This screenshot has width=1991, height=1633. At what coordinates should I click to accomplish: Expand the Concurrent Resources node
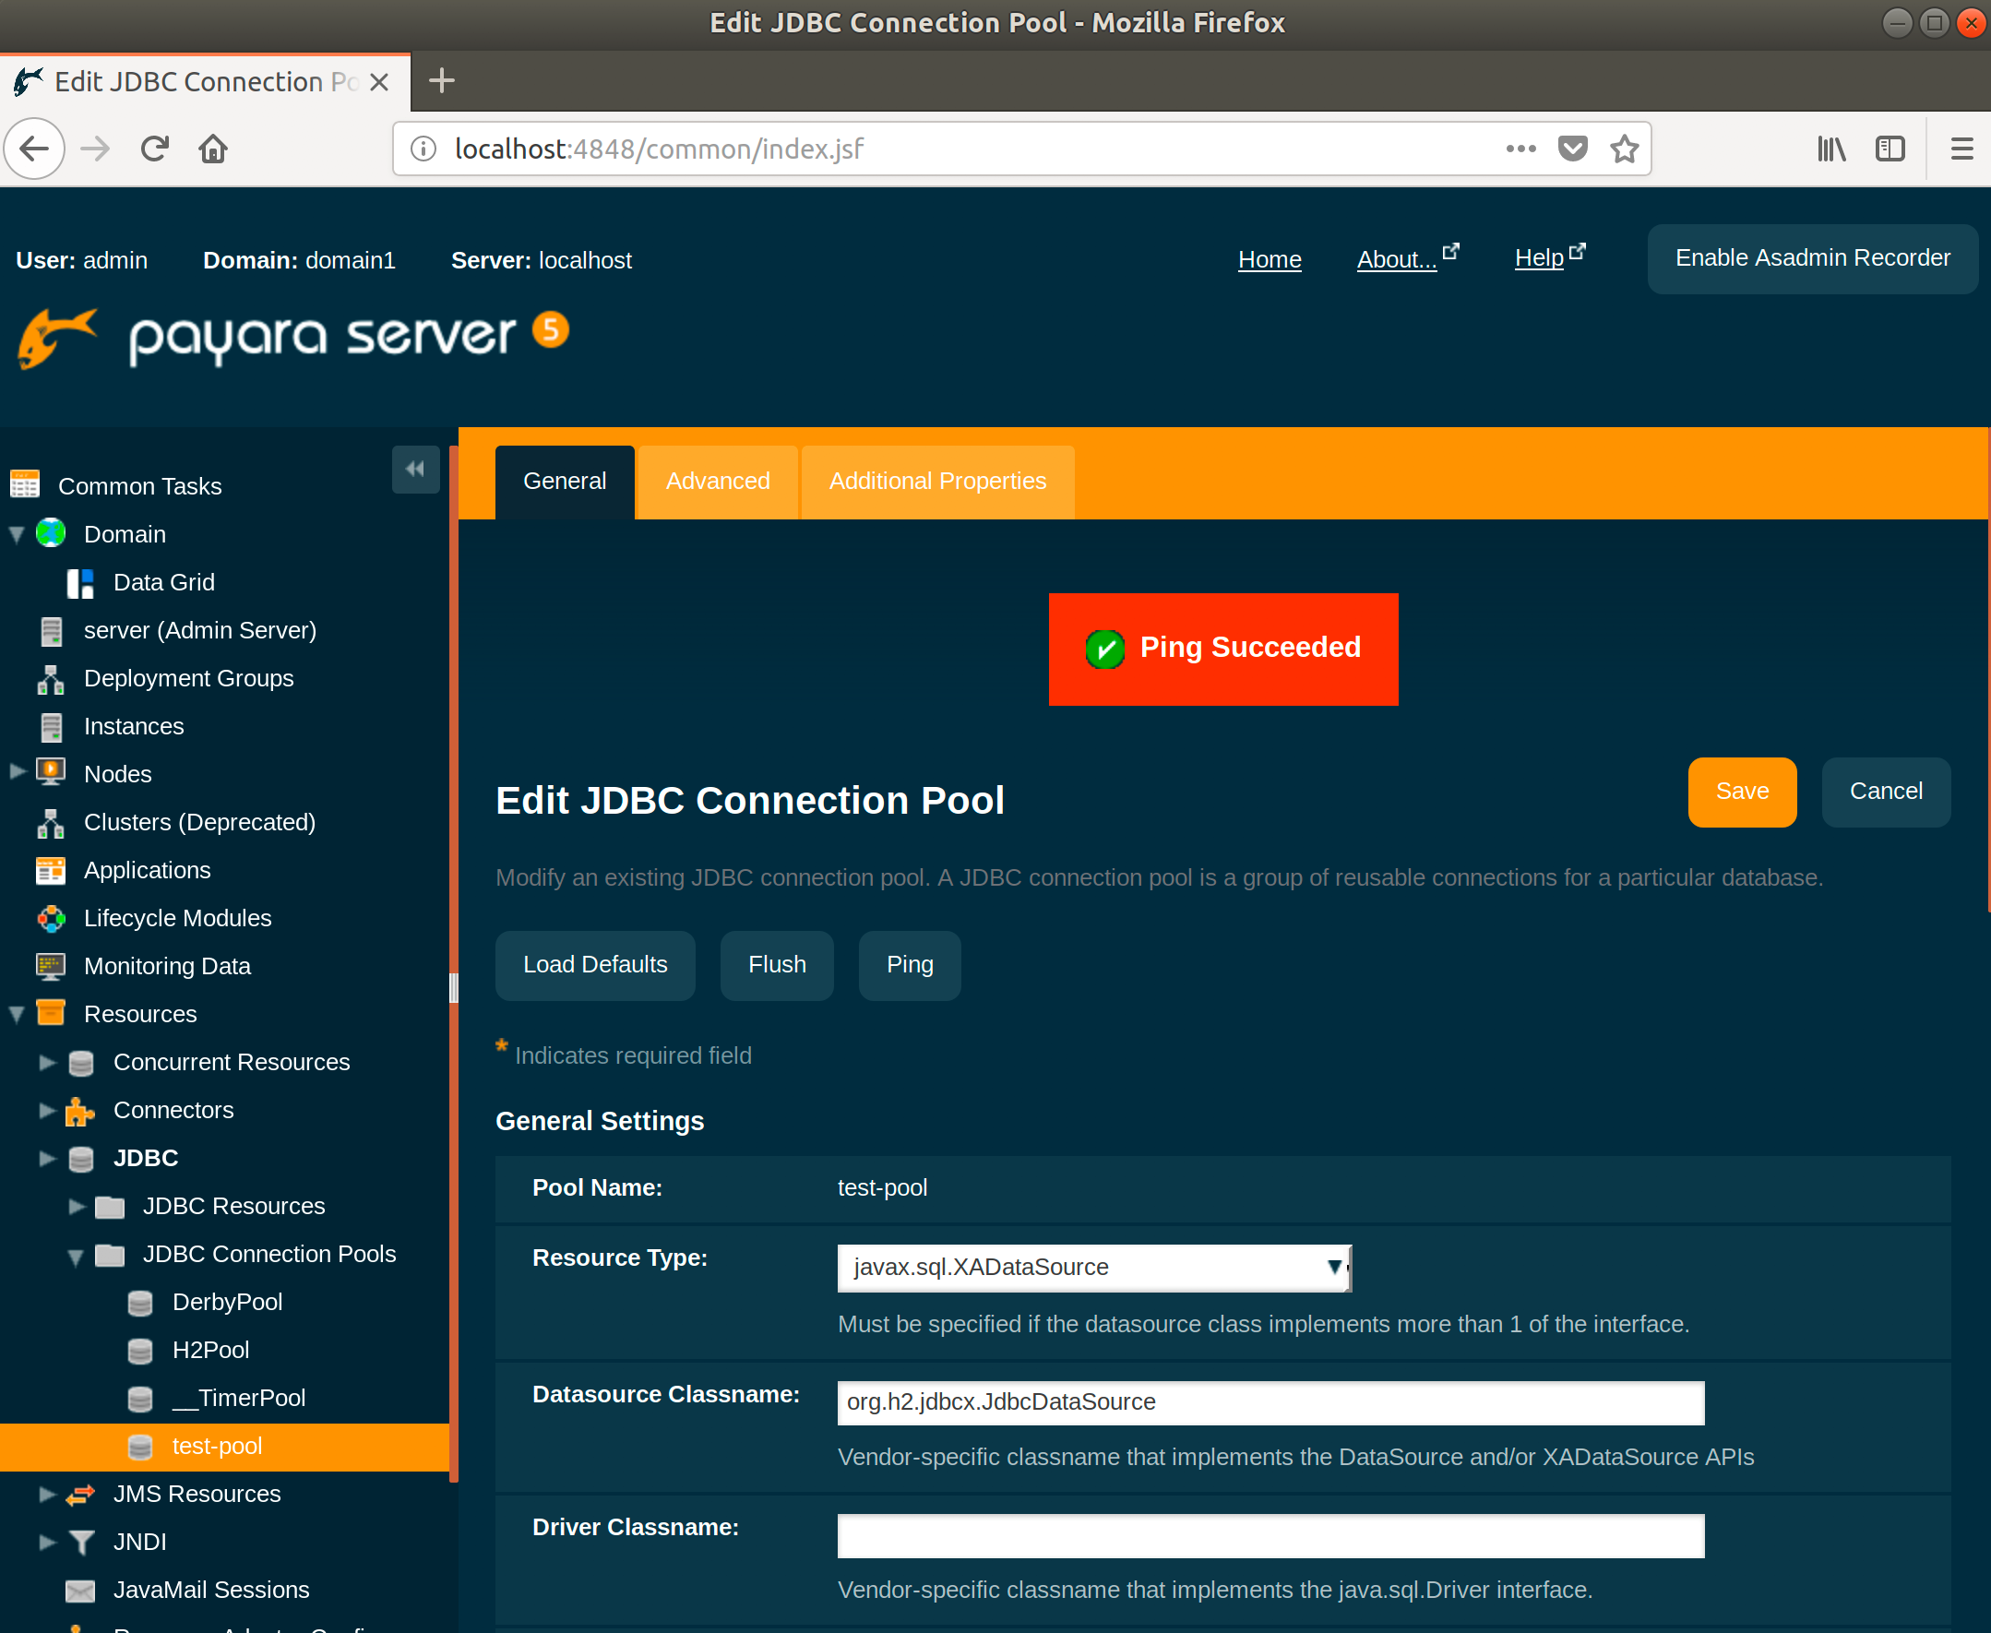pyautogui.click(x=47, y=1062)
